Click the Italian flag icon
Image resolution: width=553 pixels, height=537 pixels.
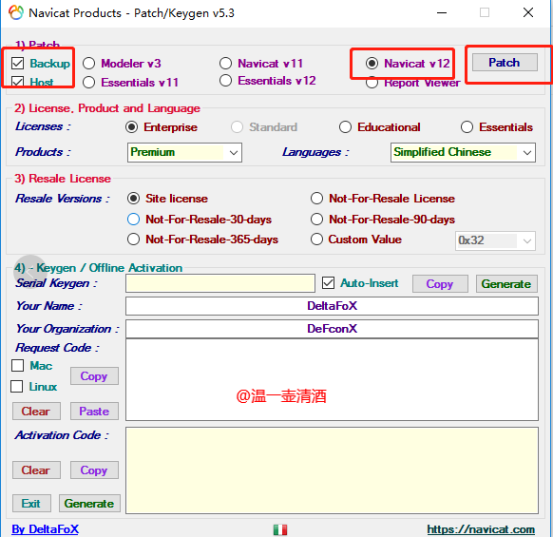pos(280,529)
